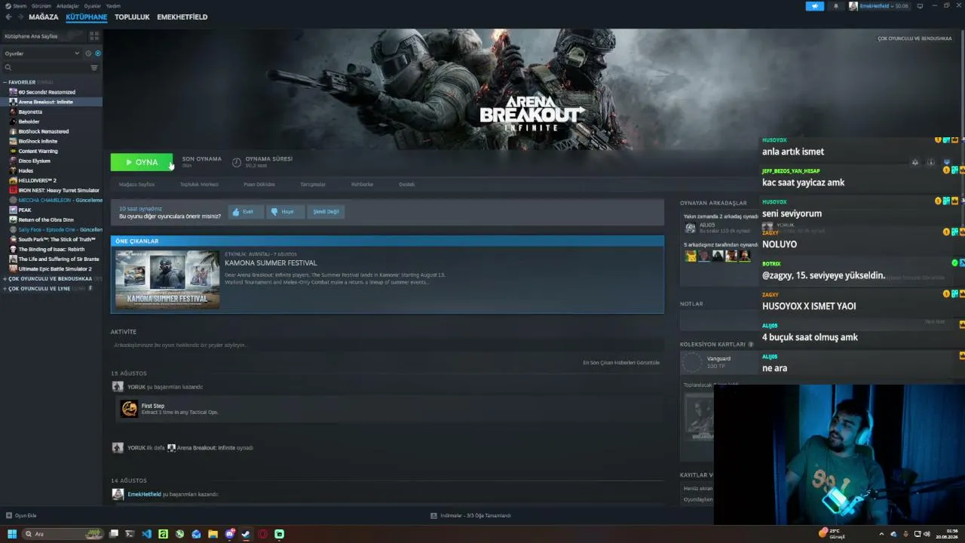The image size is (965, 543).
Task: Open EmekHetfield account dropdown
Action: pos(878,6)
